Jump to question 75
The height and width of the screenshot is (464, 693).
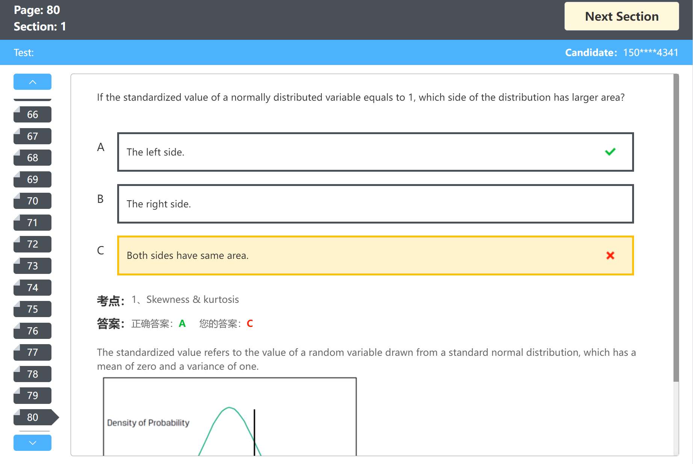point(33,309)
